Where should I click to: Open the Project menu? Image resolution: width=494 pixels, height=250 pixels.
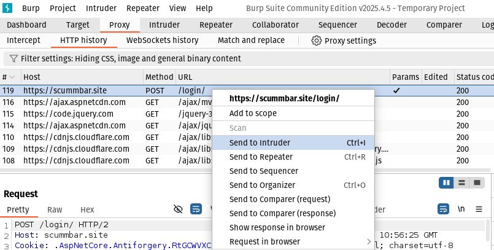point(63,8)
